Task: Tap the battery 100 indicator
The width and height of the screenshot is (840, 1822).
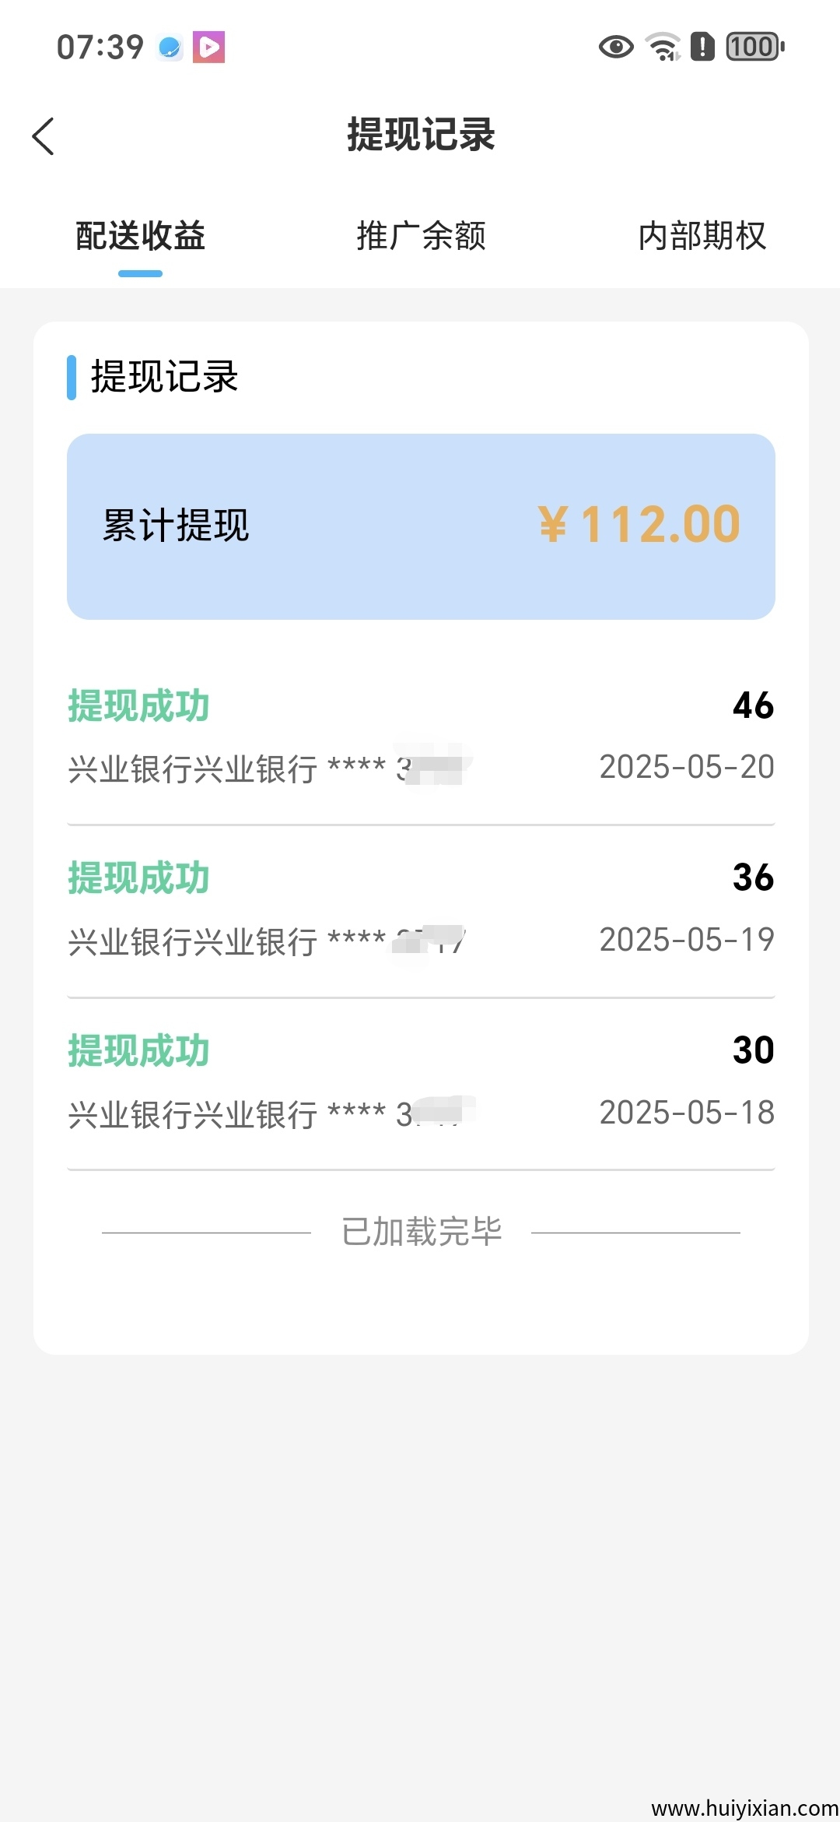Action: (754, 47)
